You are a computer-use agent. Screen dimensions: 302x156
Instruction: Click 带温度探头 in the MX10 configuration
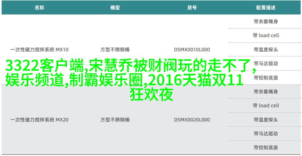coord(266,50)
